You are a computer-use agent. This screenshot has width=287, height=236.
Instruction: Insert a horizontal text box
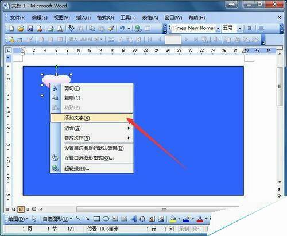click(x=115, y=219)
